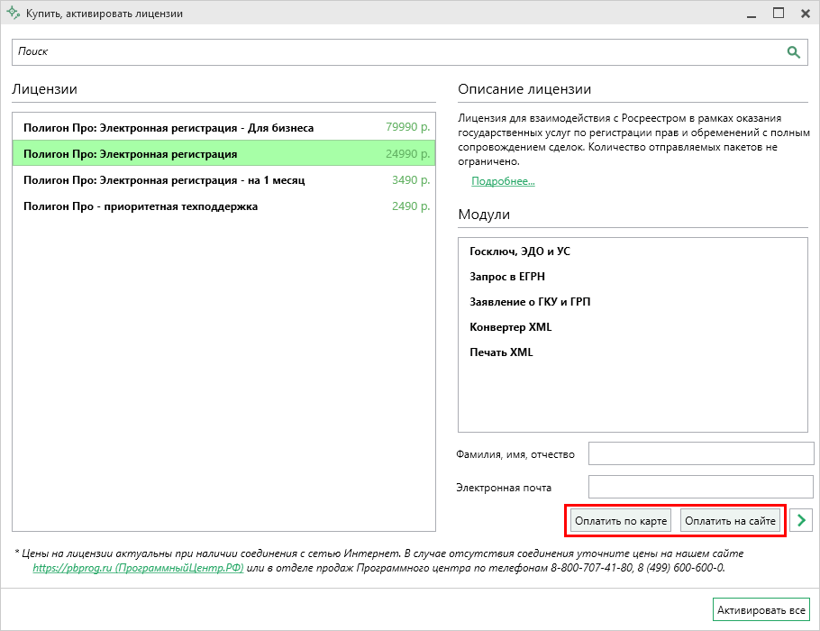
Task: Click module Печать XML
Action: 501,352
